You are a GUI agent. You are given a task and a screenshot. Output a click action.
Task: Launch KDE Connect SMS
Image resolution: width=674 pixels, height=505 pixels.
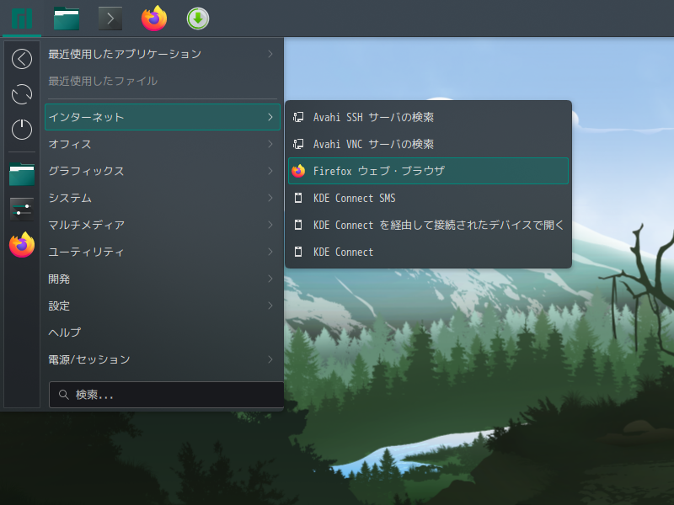[x=428, y=198]
